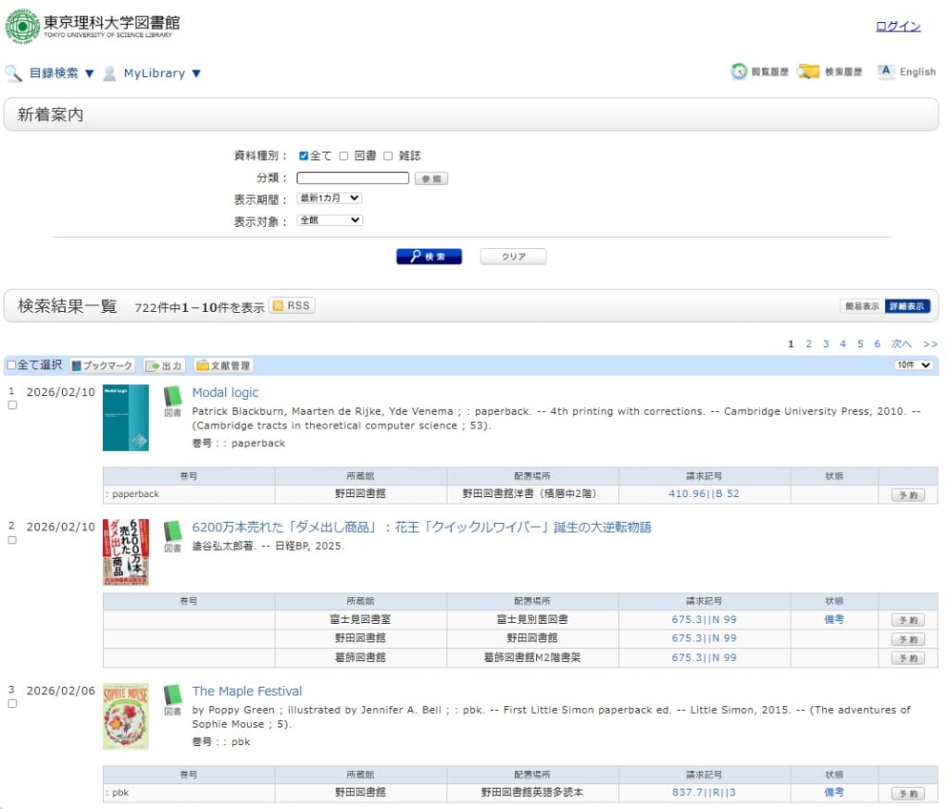Open the MyLibrary menu
948x809 pixels.
(x=162, y=73)
